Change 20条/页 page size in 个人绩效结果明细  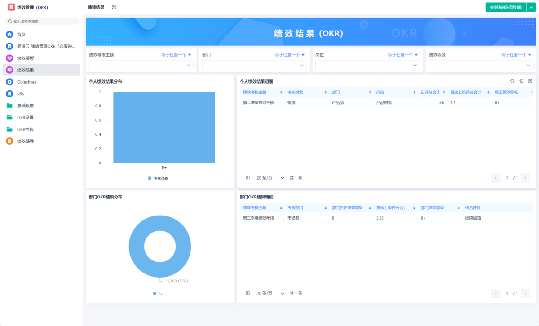tap(270, 178)
